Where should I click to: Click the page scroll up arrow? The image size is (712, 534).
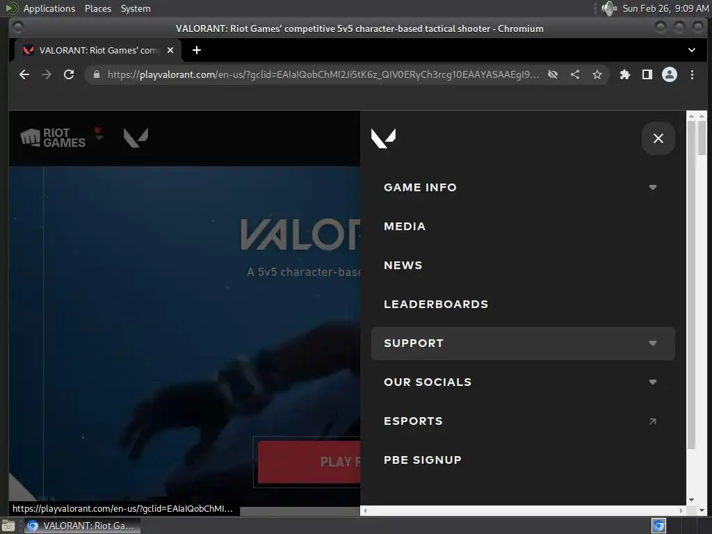(702, 116)
